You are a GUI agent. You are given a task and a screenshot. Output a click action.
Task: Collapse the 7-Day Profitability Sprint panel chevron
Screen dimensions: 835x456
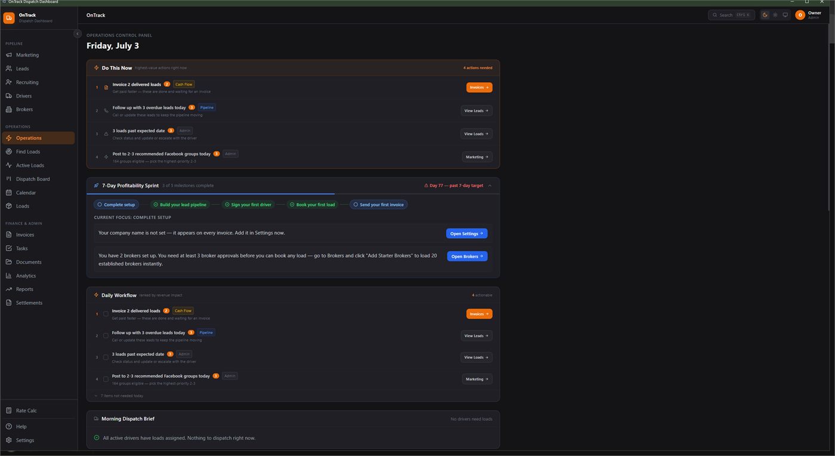(x=490, y=186)
